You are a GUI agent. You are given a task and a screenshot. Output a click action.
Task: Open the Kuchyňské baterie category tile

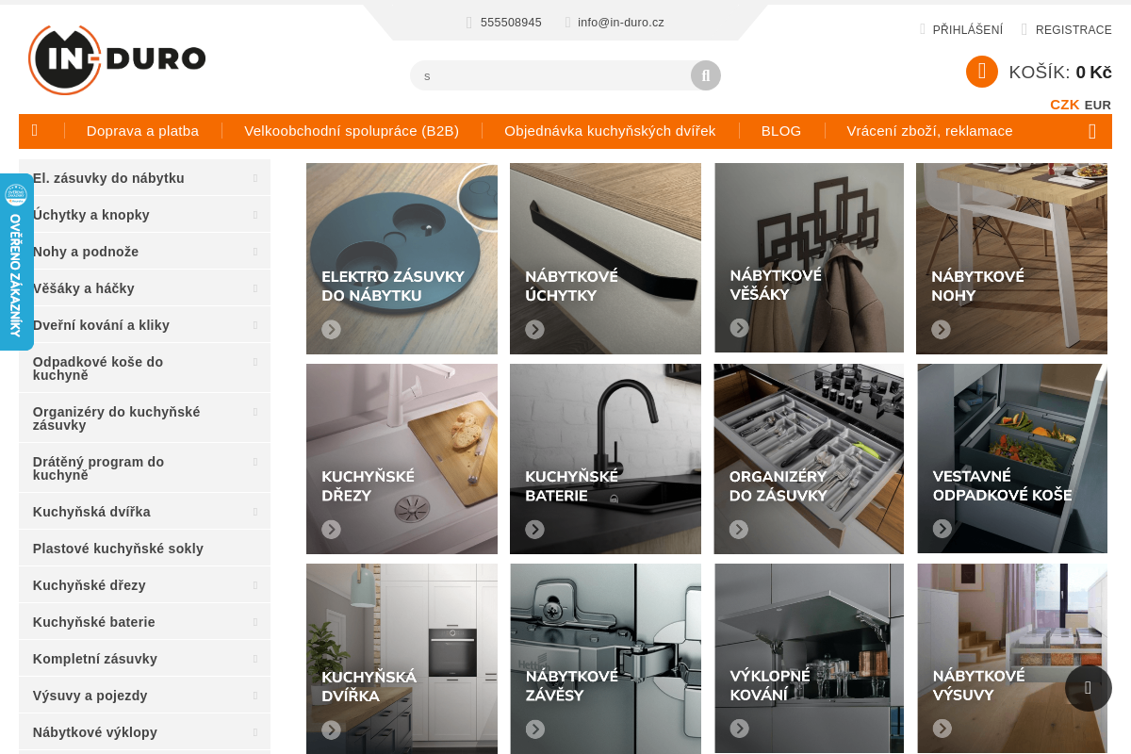pyautogui.click(x=605, y=459)
